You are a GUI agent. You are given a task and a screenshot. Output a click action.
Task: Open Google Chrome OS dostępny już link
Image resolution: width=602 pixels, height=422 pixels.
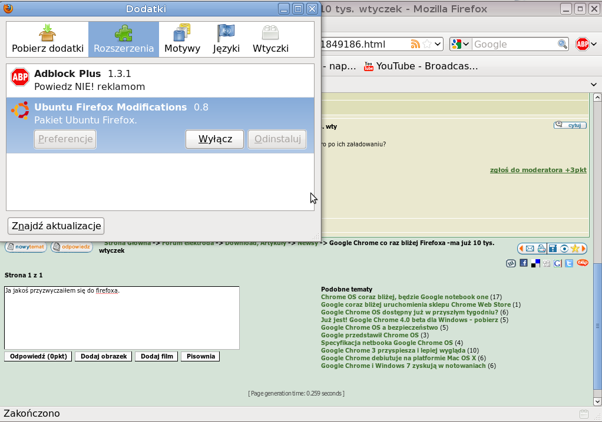tap(409, 312)
